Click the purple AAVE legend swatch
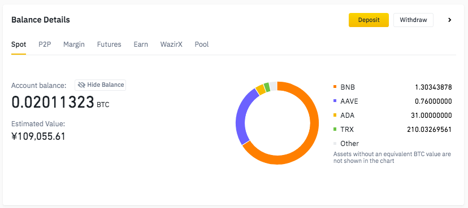 [x=335, y=101]
